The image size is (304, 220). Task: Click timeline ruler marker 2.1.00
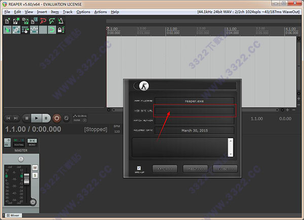tap(172, 29)
